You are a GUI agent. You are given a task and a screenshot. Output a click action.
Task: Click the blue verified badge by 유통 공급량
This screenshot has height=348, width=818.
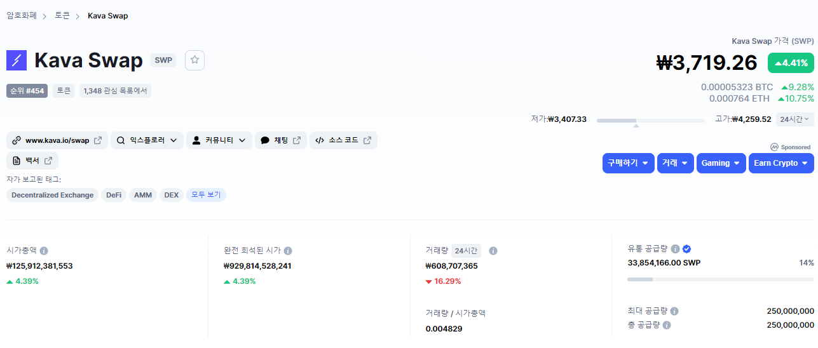click(x=686, y=249)
